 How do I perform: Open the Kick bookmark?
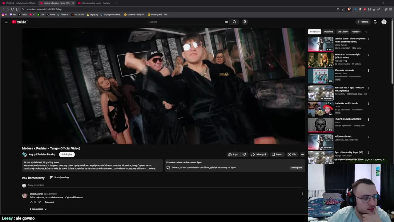tap(41, 14)
